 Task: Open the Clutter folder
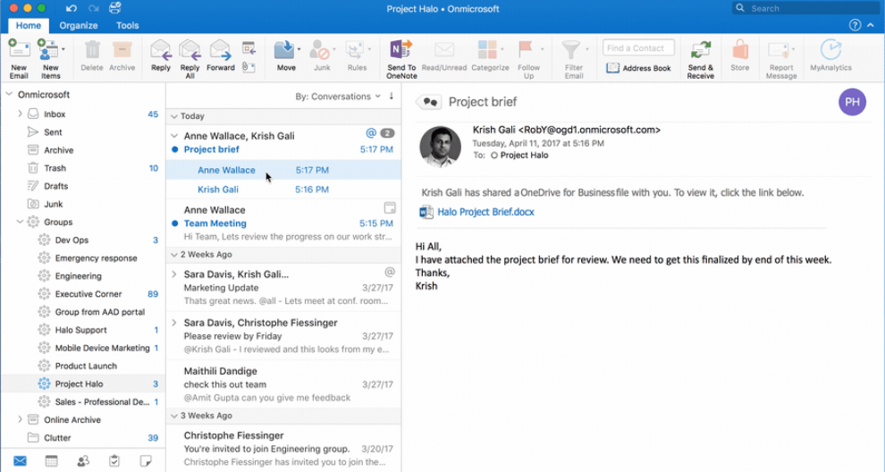(x=83, y=437)
